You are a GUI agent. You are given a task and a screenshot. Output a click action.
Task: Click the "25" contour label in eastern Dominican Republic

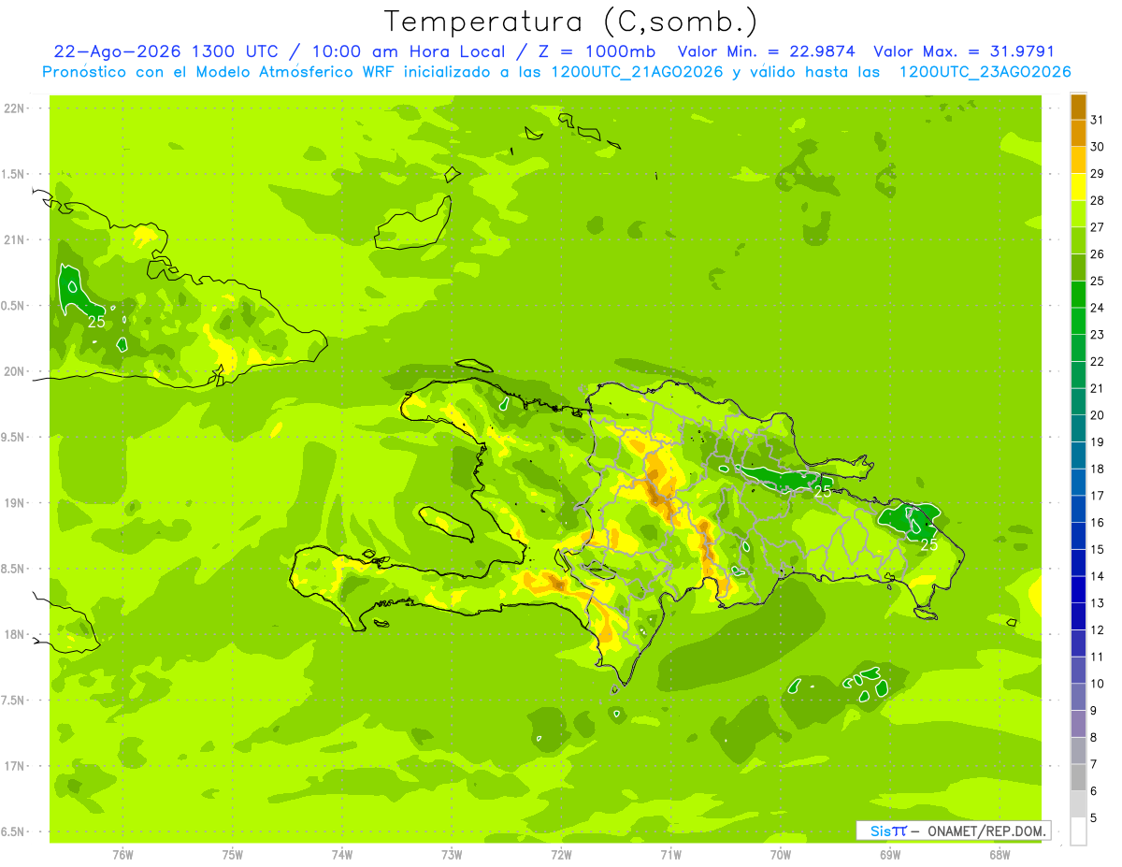click(x=929, y=544)
